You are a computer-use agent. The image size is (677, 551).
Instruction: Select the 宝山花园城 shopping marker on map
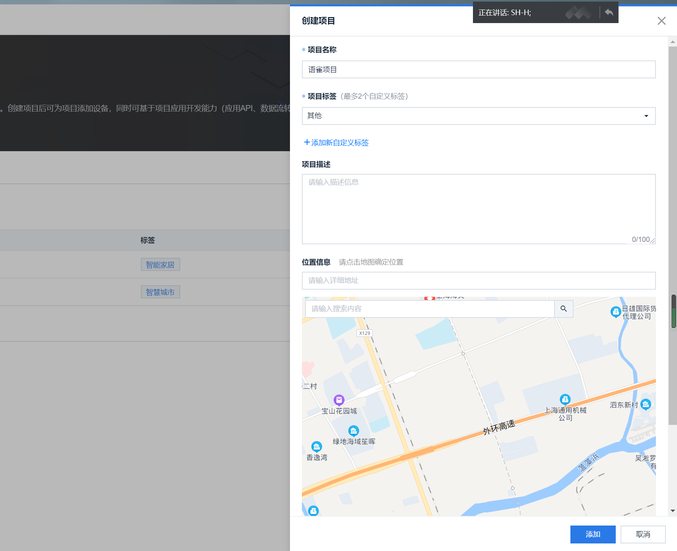[x=339, y=400]
